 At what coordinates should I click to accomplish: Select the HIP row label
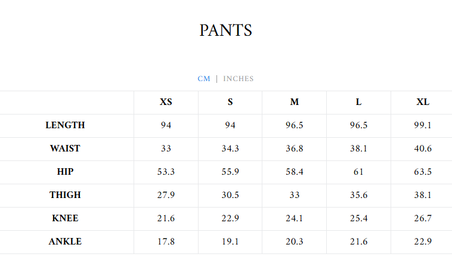coord(65,172)
